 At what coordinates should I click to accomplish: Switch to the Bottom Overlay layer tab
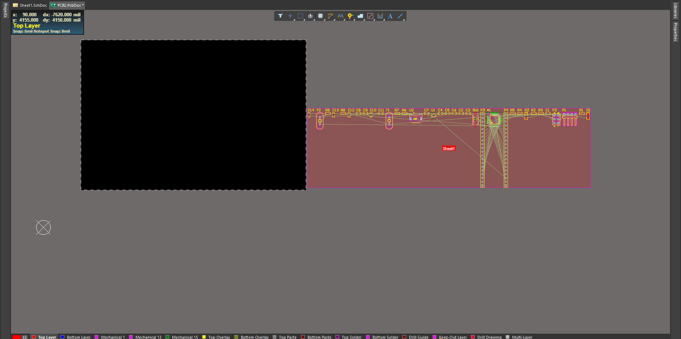(x=251, y=337)
